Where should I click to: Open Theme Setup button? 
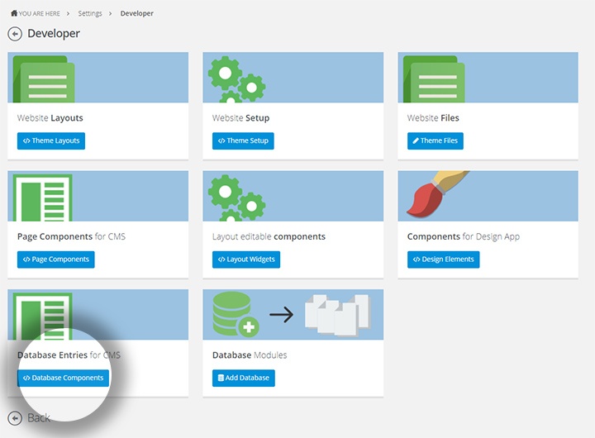243,140
